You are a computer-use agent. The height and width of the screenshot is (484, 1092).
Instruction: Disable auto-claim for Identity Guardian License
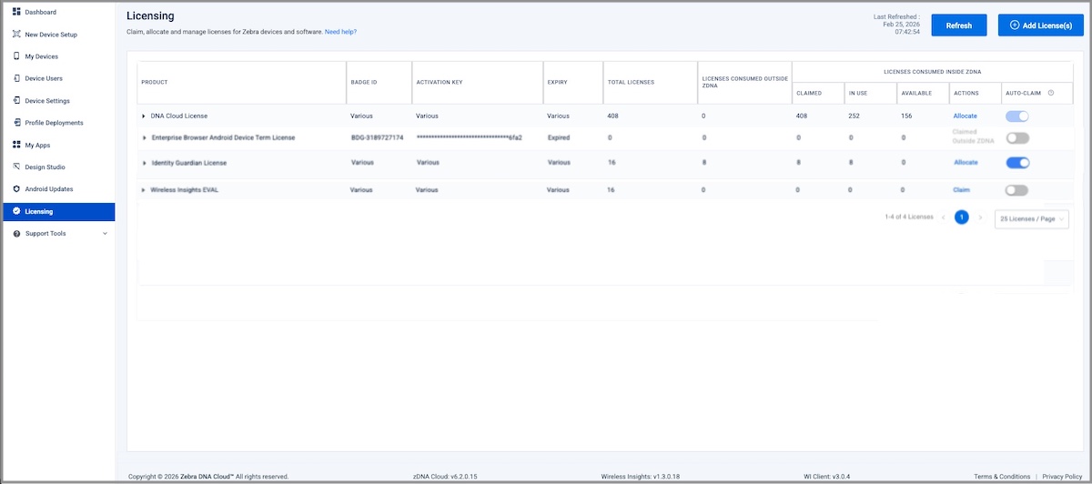coord(1017,163)
